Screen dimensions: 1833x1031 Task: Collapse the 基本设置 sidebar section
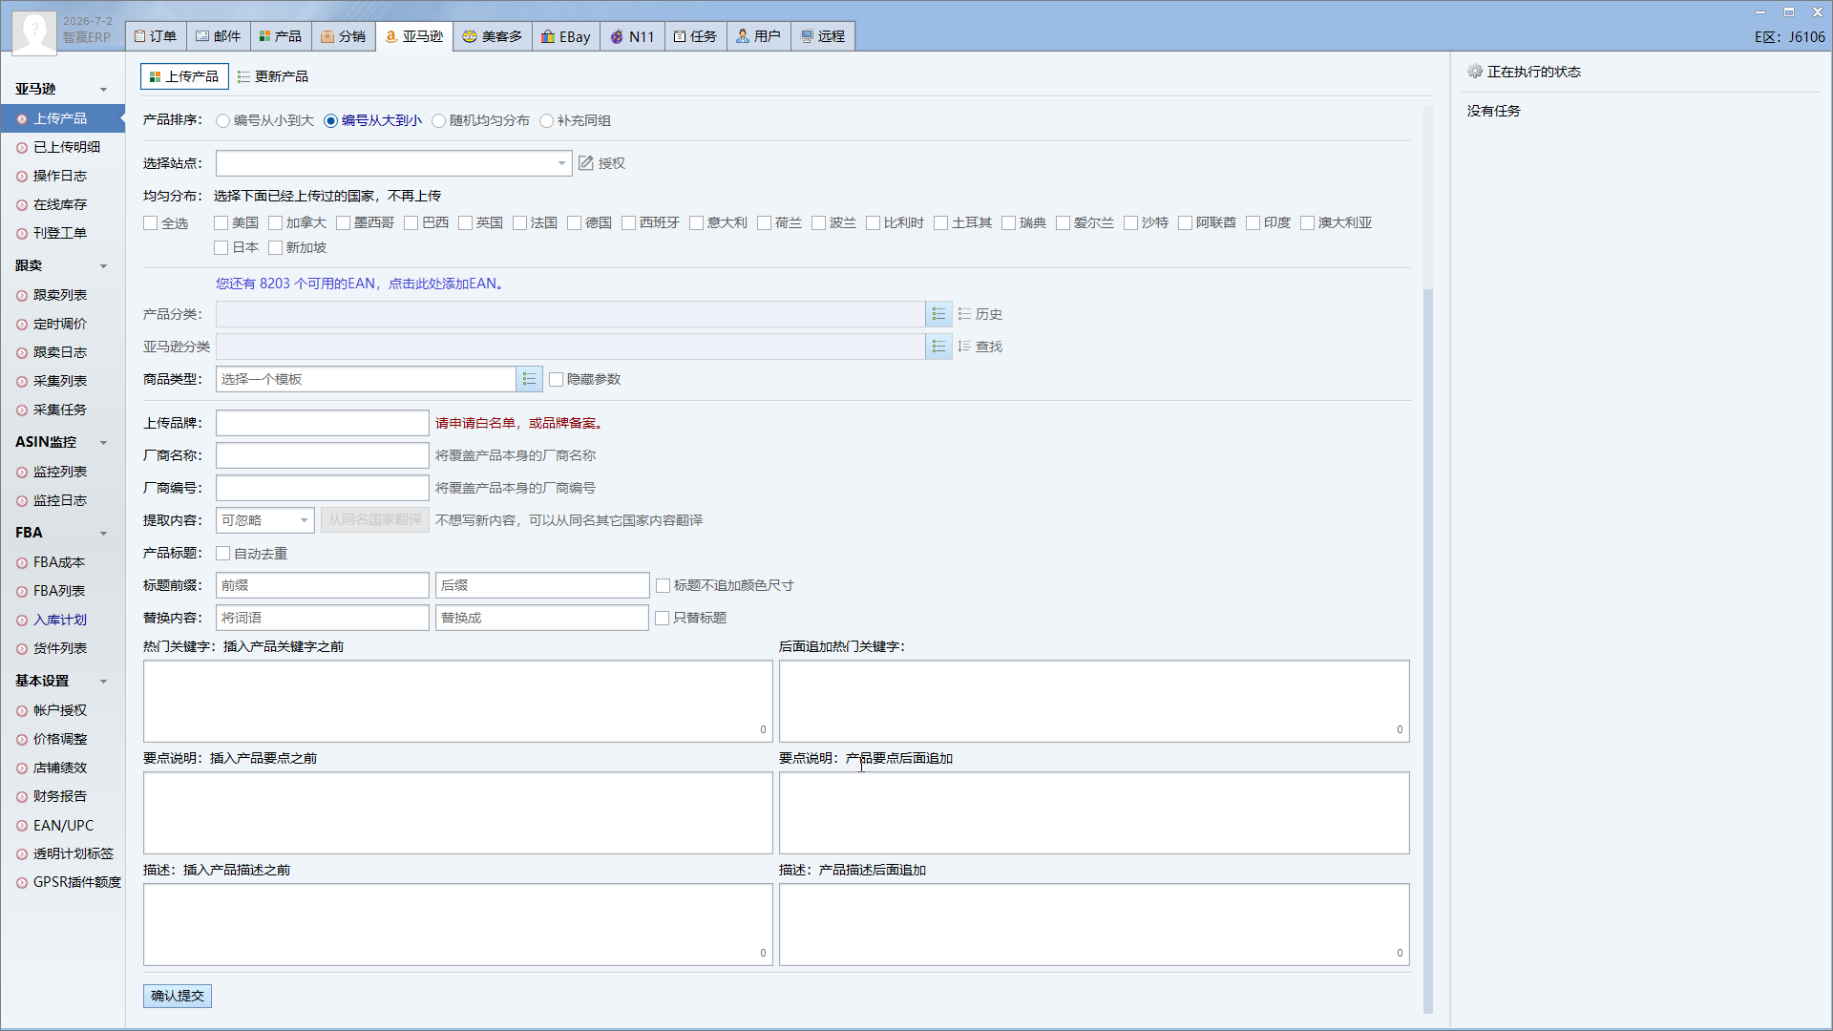click(x=103, y=682)
